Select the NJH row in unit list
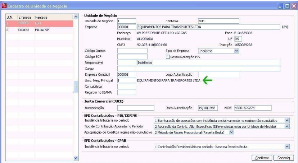Viewport: 298px width, 163px height. 40,23
